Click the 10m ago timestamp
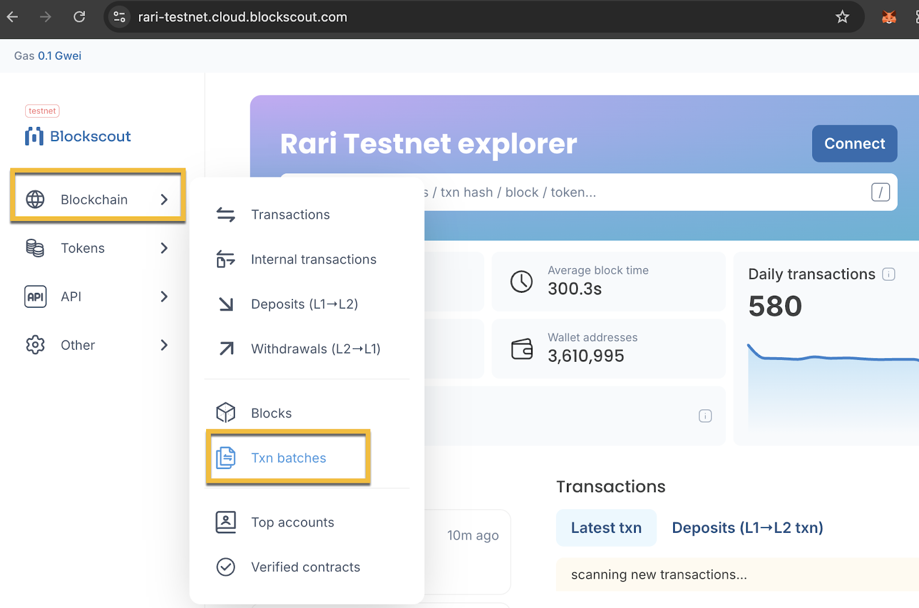The width and height of the screenshot is (919, 608). tap(473, 535)
